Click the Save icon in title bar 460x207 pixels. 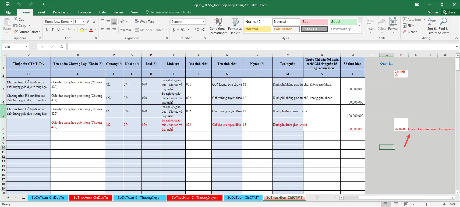coord(8,4)
